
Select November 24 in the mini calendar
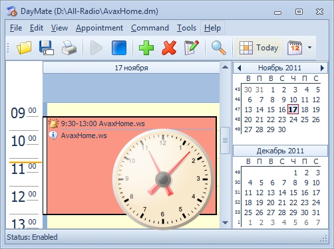pos(293,120)
